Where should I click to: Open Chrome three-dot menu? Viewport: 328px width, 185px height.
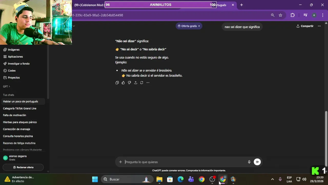322,15
